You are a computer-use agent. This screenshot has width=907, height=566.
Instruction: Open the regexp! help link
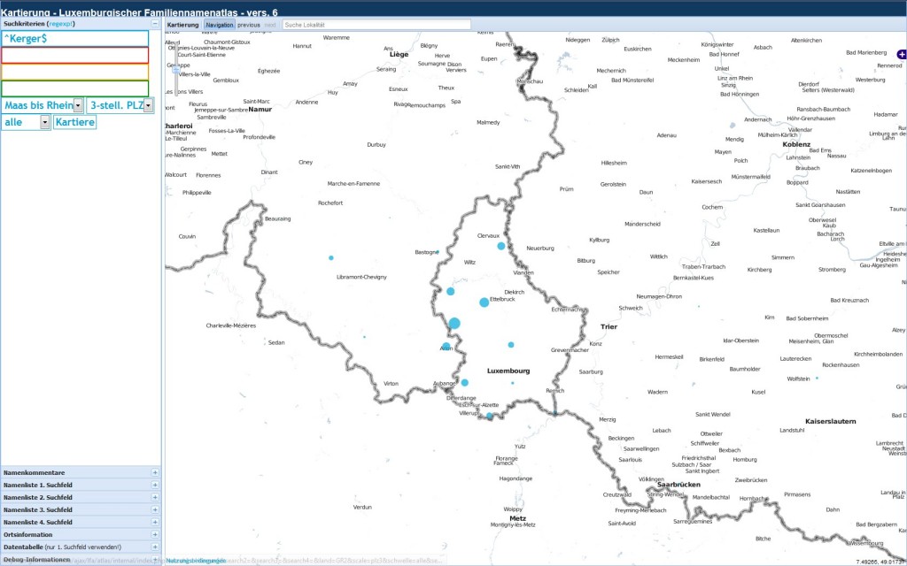point(61,24)
